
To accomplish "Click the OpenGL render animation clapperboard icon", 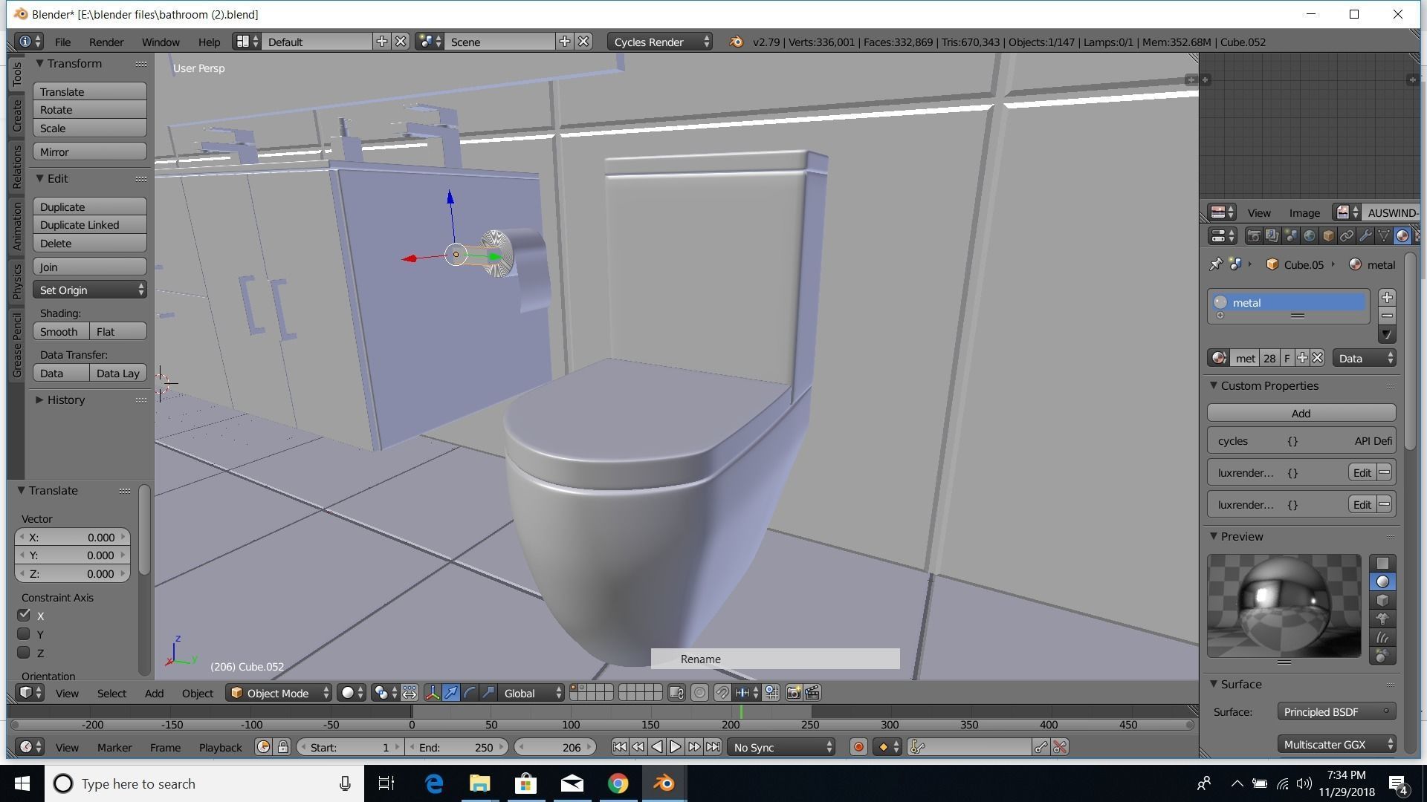I will point(812,693).
